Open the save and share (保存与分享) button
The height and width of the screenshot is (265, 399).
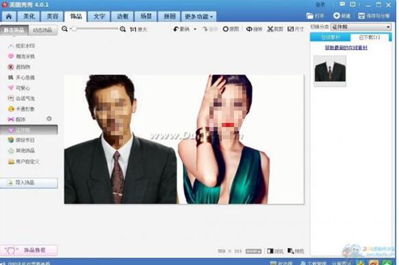click(374, 16)
